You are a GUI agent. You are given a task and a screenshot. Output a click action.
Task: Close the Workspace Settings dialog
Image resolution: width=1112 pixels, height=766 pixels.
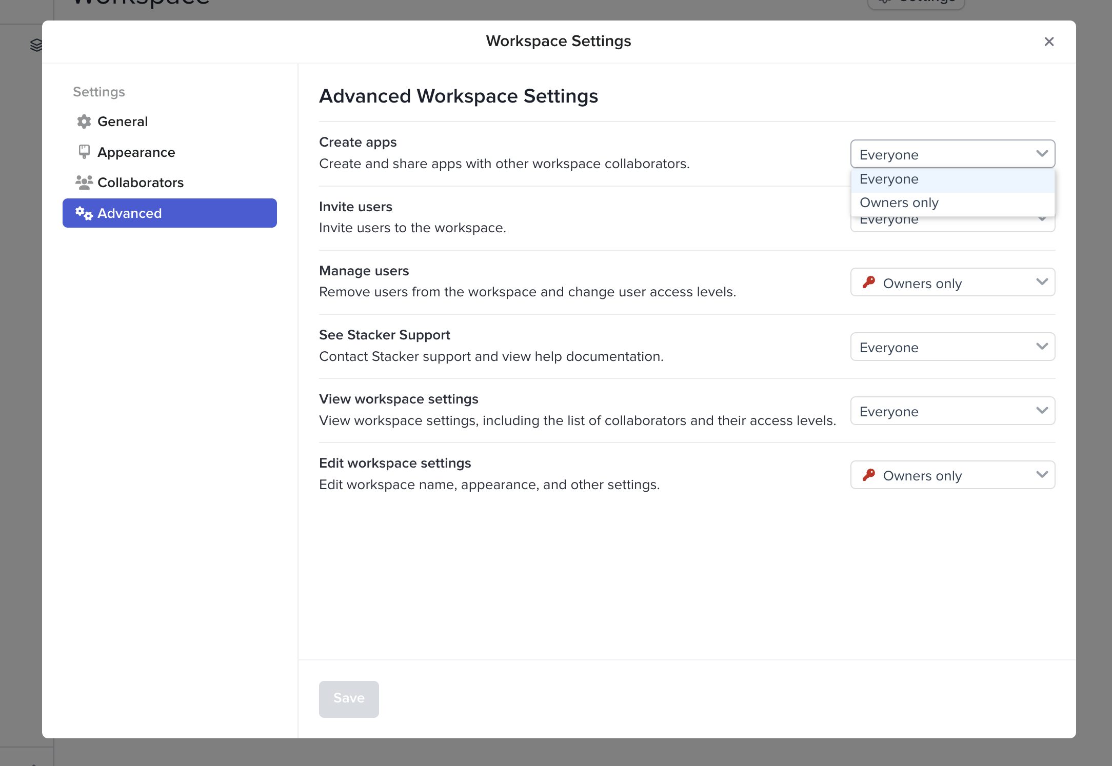[x=1049, y=42]
